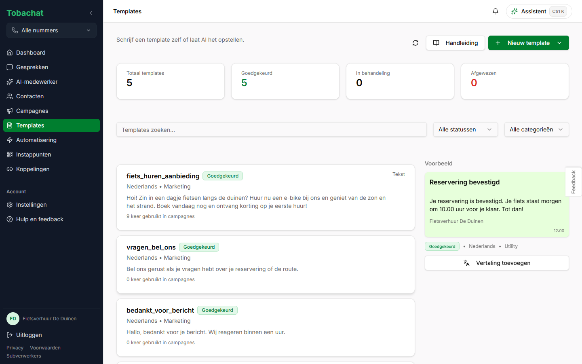Click the Gesprekken chat bubble icon
Viewport: 582px width, 364px height.
[x=10, y=67]
